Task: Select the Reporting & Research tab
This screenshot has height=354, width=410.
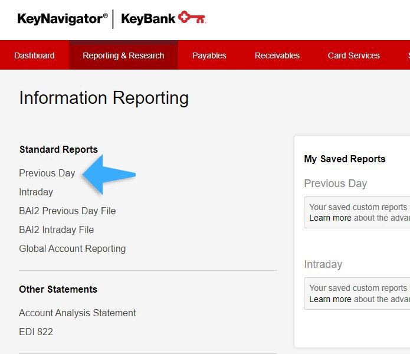Action: tap(123, 55)
